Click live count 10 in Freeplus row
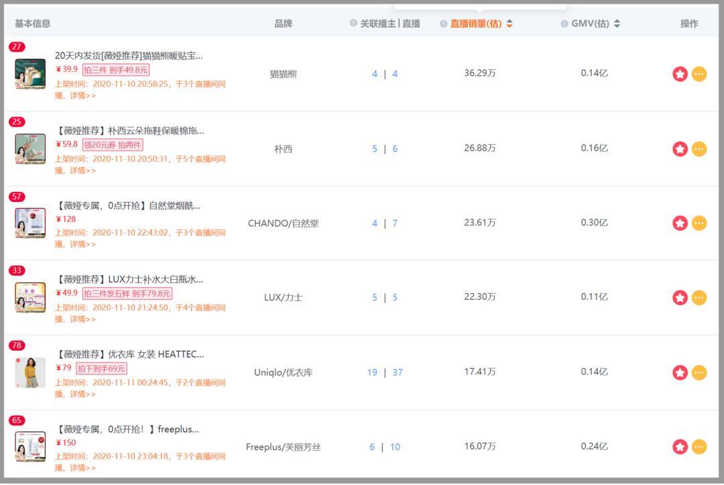The image size is (724, 485). point(396,447)
